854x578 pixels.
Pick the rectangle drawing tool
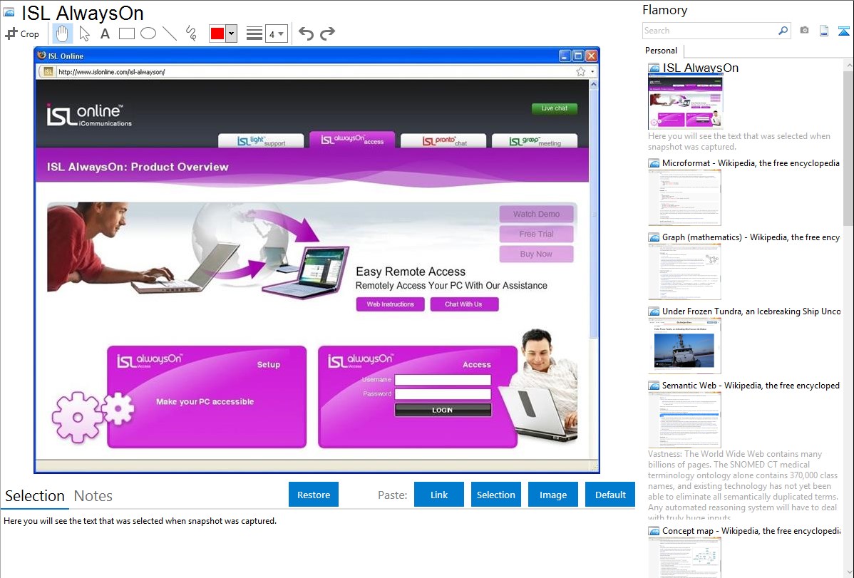pos(126,33)
